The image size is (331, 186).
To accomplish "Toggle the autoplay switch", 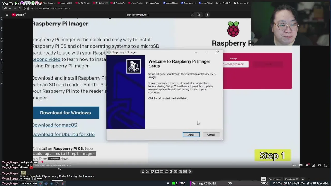I will (295, 165).
